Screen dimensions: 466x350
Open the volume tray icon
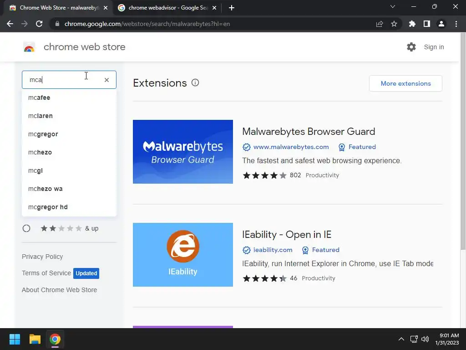click(x=425, y=339)
